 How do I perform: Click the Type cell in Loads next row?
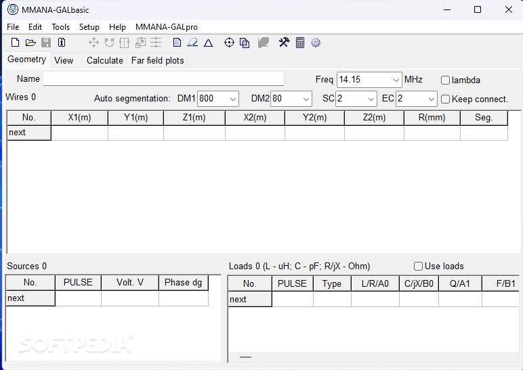(x=332, y=300)
